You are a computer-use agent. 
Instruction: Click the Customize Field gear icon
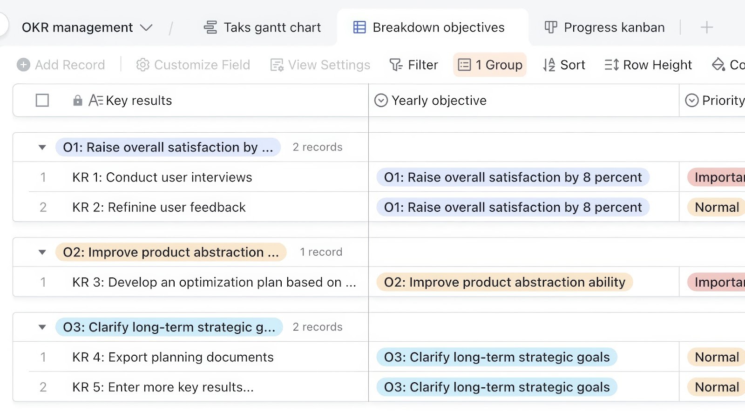(x=143, y=65)
